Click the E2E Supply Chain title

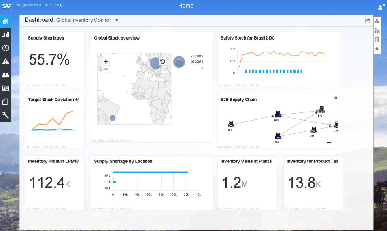(238, 100)
